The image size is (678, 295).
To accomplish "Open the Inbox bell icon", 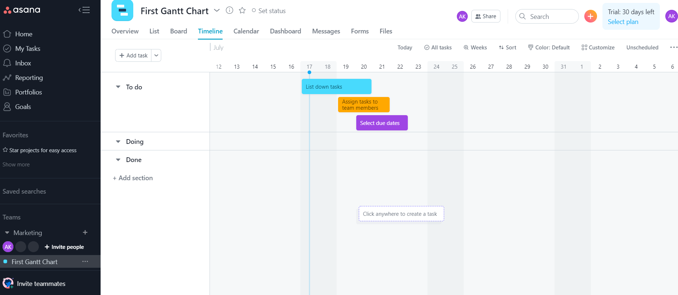I will pos(7,63).
